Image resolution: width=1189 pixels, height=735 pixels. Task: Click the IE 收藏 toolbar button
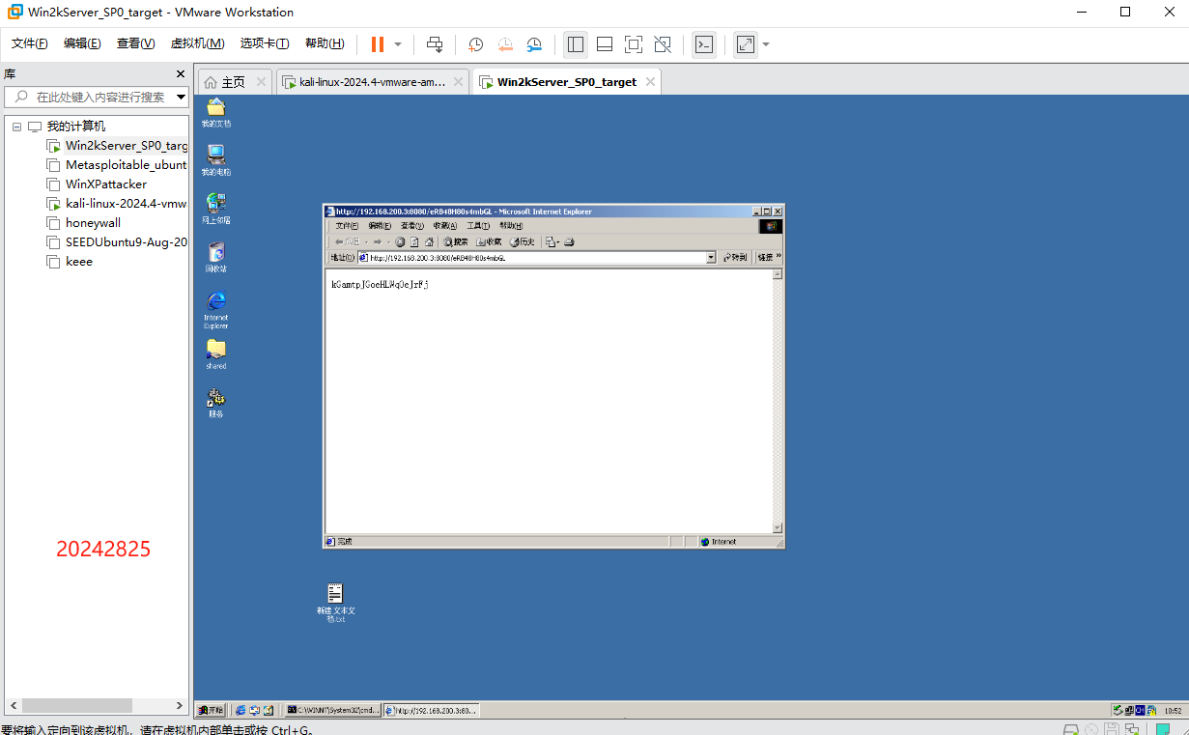pos(489,241)
